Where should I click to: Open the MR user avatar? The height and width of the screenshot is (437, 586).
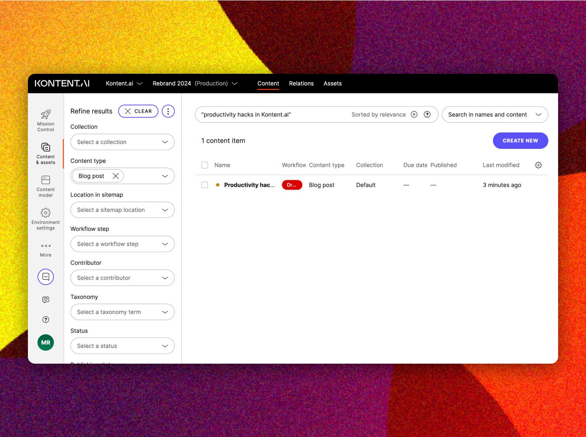46,343
